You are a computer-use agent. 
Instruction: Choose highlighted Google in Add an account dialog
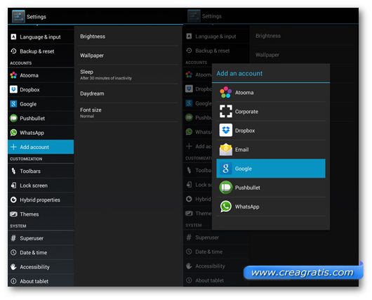click(271, 169)
